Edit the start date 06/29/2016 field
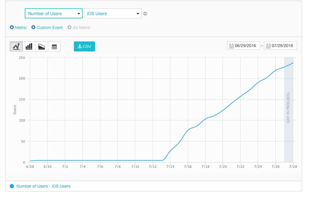This screenshot has height=200, width=310. 246,46
